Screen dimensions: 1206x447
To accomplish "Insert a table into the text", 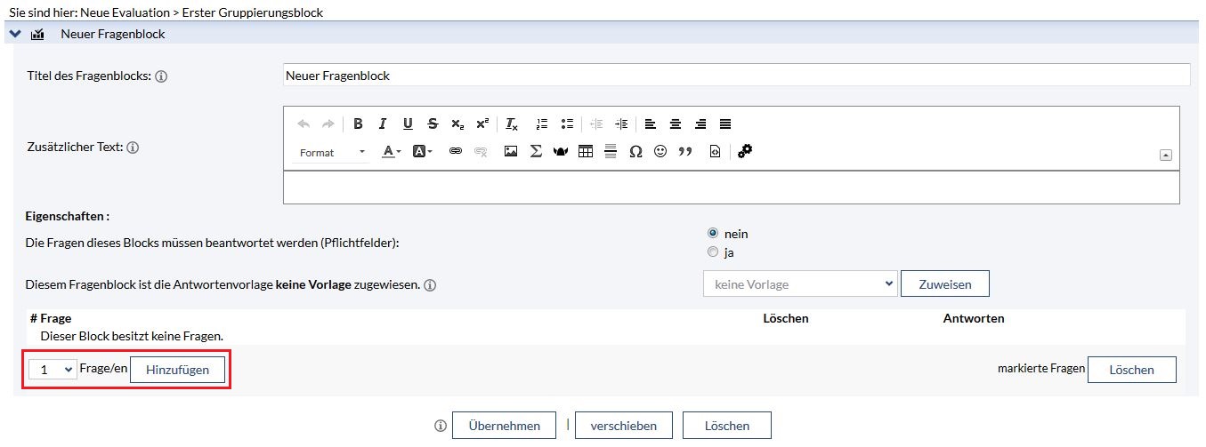I will [x=586, y=152].
